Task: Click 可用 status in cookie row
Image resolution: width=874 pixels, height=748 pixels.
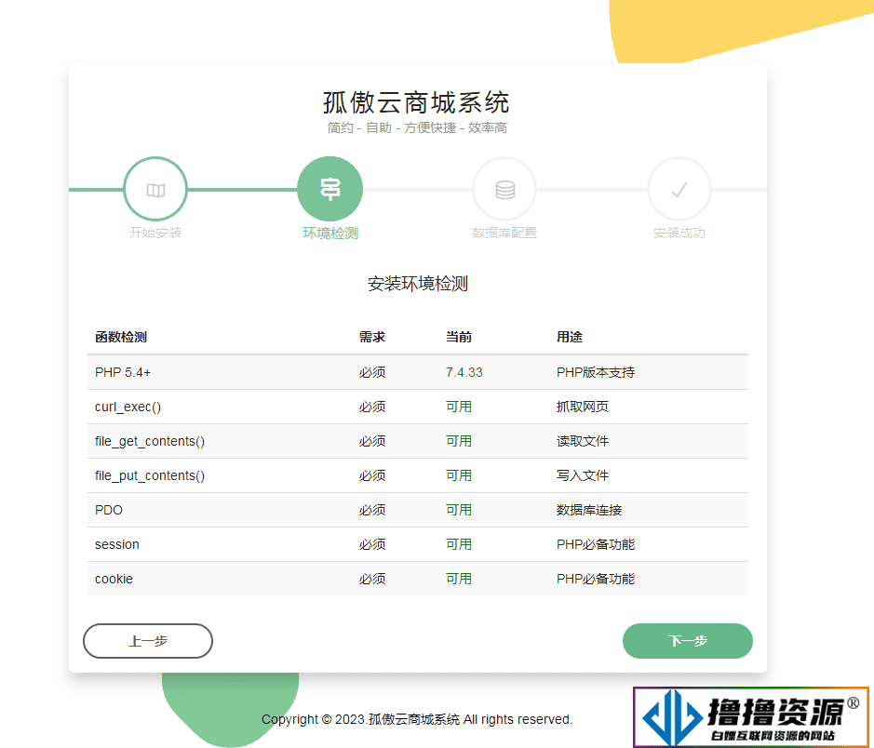Action: click(459, 580)
